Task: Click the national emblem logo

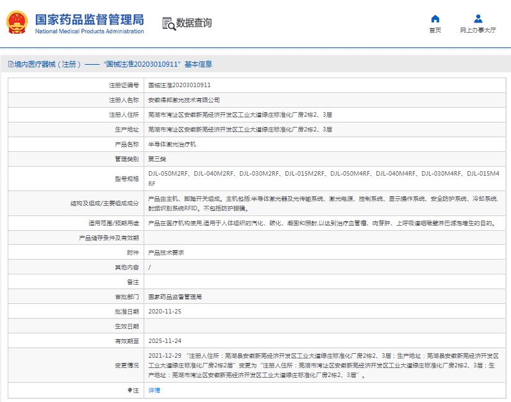Action: (x=17, y=22)
